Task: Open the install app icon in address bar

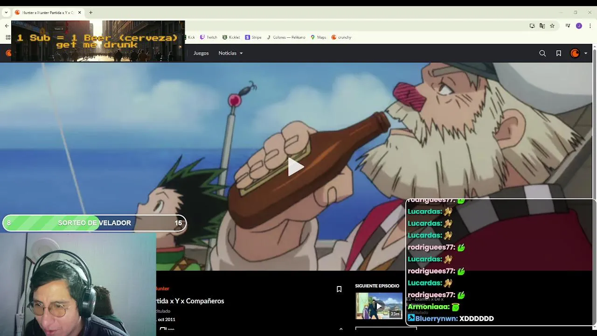Action: [x=532, y=26]
